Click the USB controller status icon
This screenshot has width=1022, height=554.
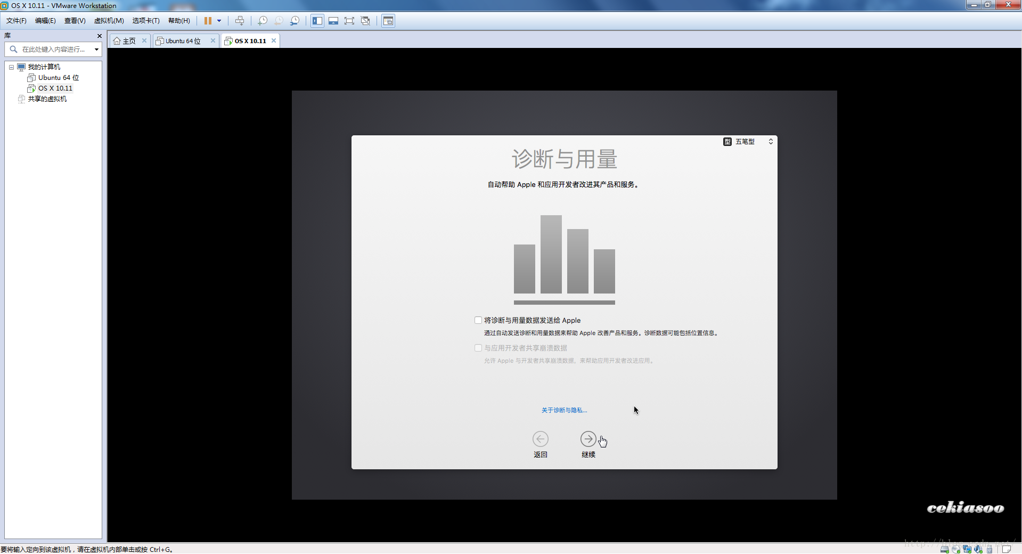(x=990, y=549)
